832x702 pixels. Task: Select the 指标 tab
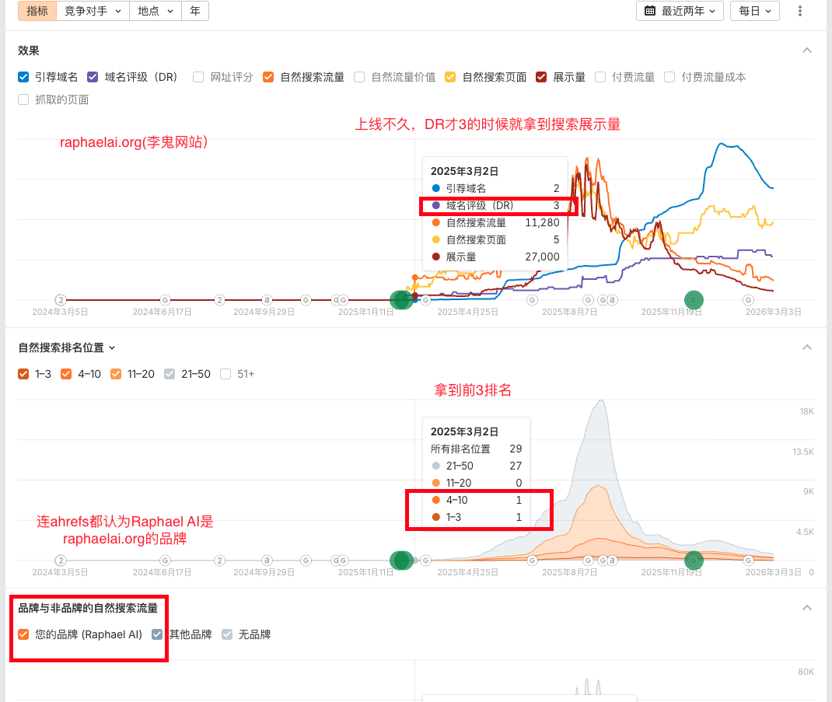point(37,11)
